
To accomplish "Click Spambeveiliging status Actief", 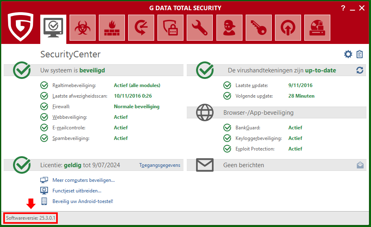I will pos(121,138).
